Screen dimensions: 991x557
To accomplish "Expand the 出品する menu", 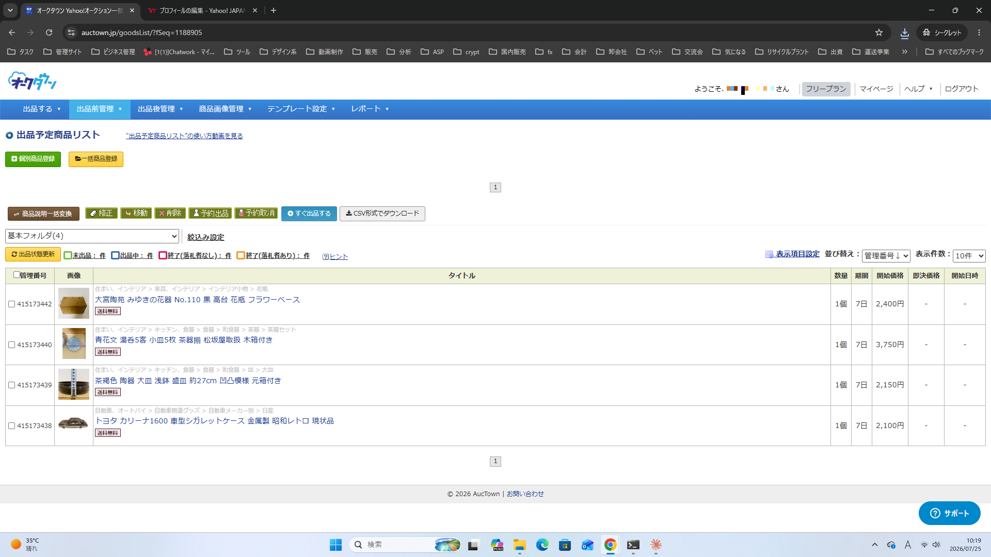I will (x=42, y=109).
